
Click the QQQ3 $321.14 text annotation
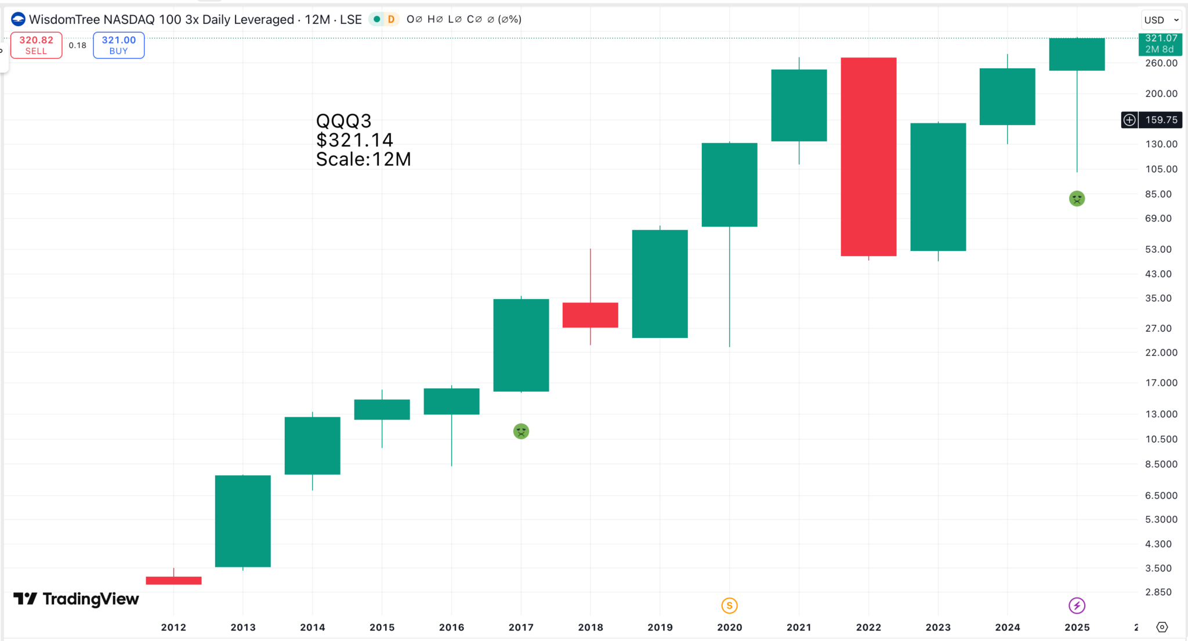[363, 140]
